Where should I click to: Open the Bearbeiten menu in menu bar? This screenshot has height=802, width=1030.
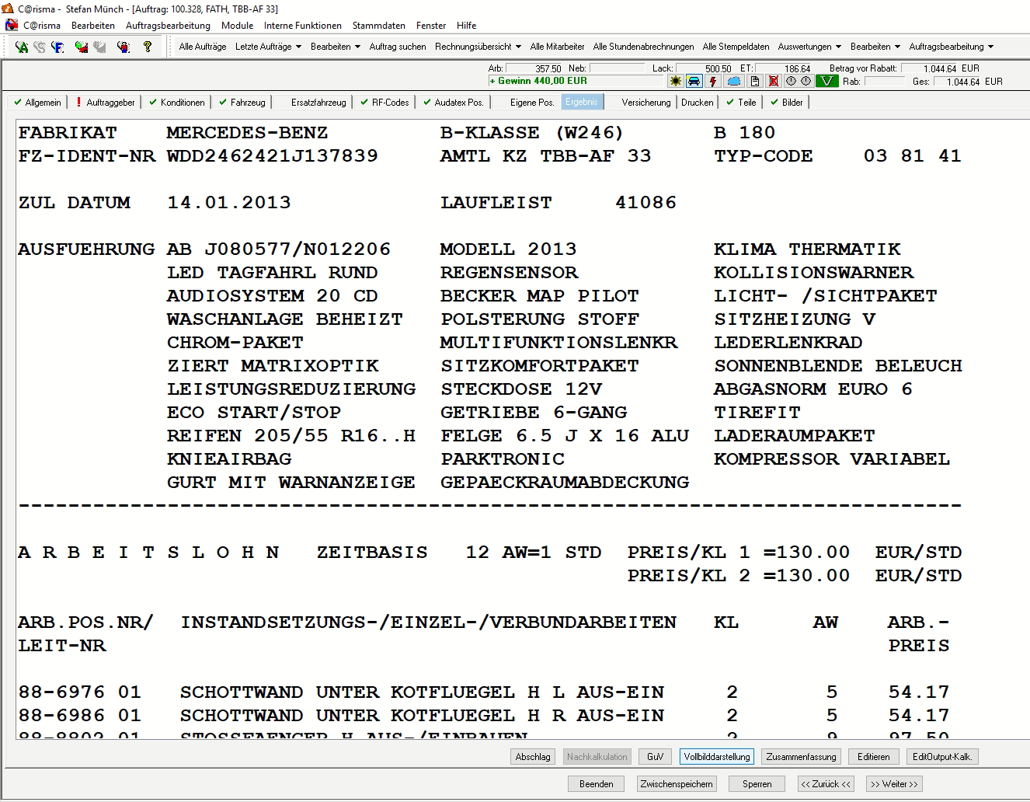click(x=93, y=26)
